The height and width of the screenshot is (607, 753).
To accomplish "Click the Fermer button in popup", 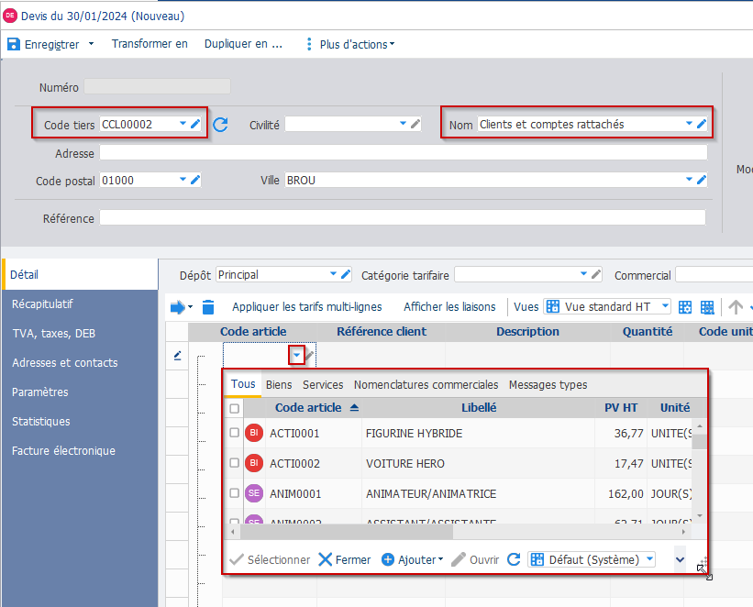I will (x=344, y=559).
